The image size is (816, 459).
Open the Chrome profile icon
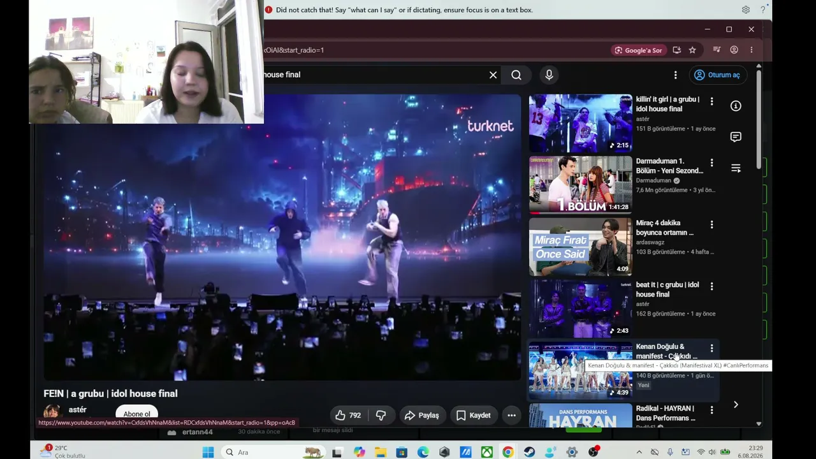tap(734, 50)
